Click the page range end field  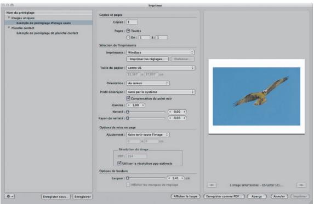click(162, 37)
